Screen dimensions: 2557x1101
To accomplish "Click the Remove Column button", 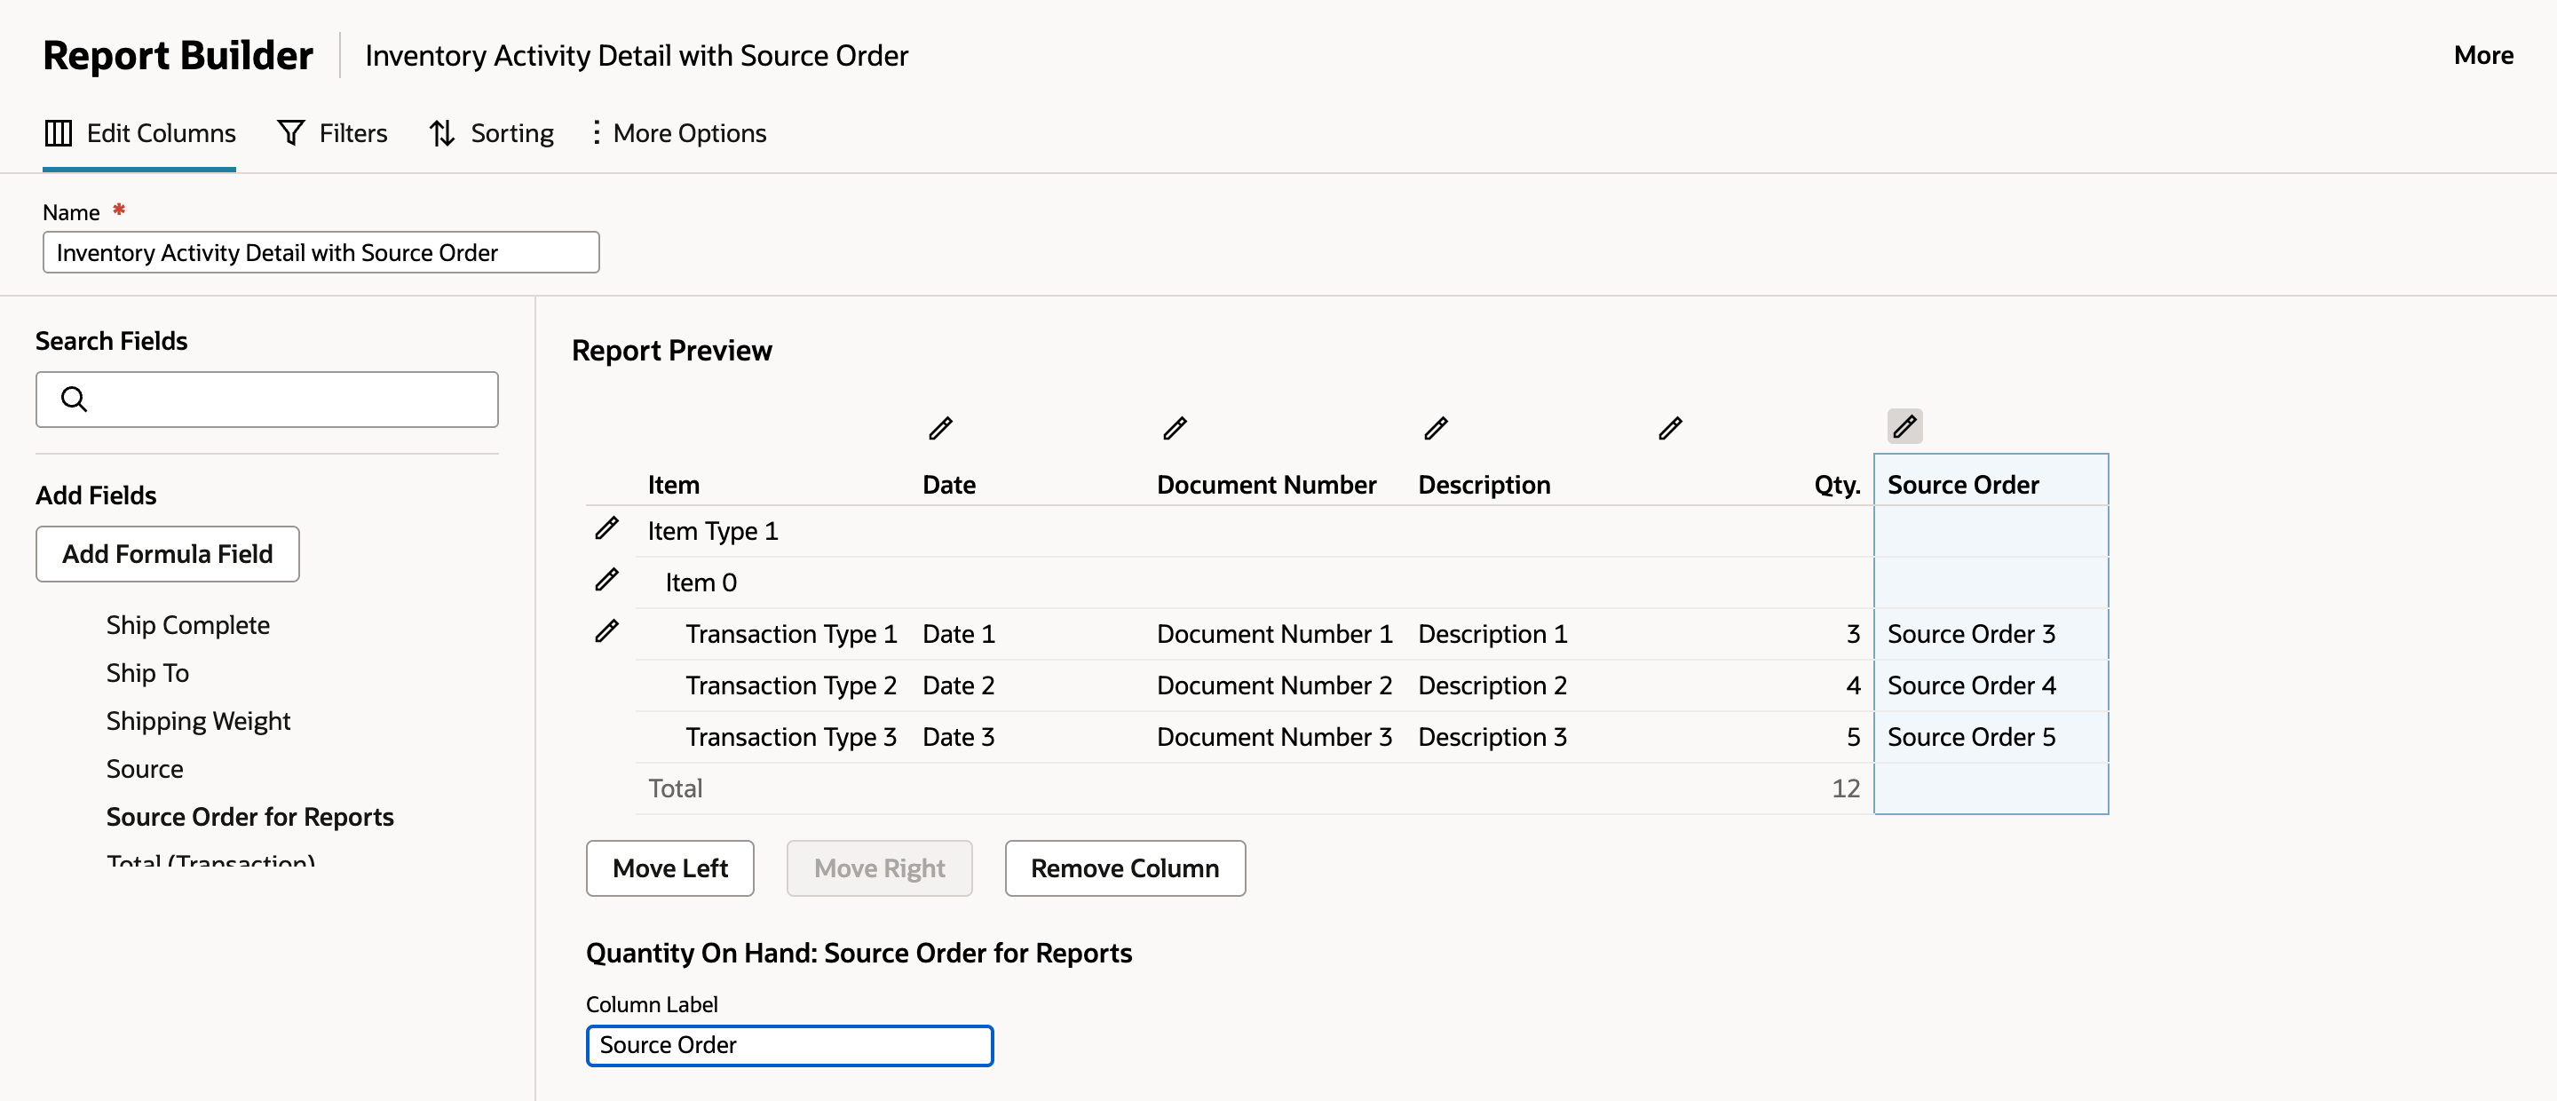I will [x=1125, y=868].
